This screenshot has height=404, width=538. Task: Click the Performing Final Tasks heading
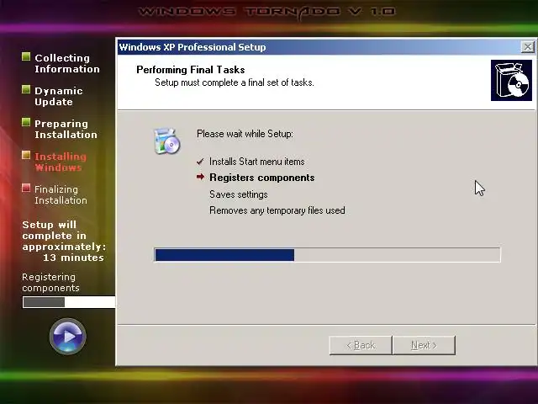pyautogui.click(x=191, y=70)
